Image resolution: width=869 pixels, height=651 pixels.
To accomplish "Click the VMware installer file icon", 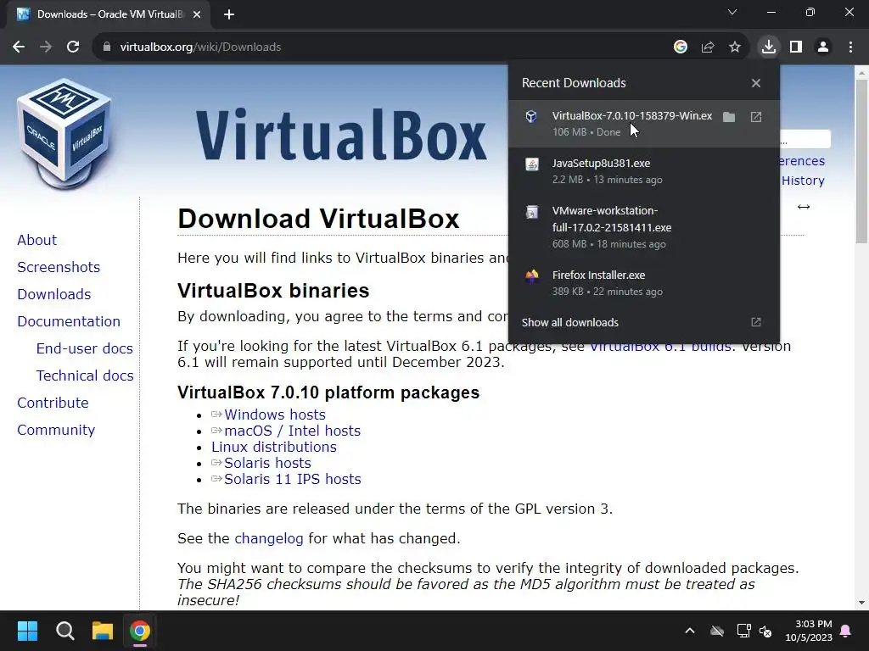I will pos(531,211).
